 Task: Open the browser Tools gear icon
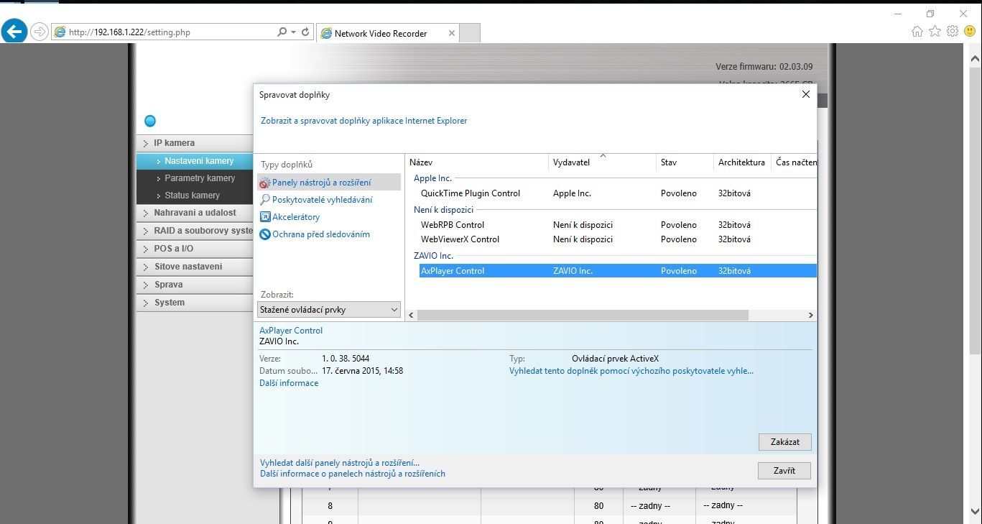click(952, 32)
